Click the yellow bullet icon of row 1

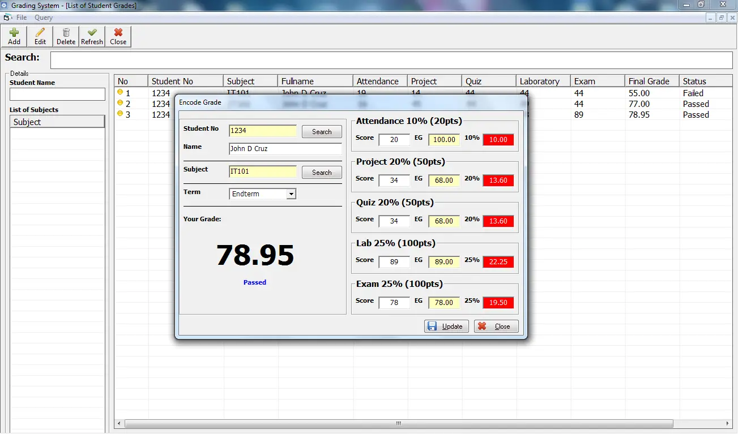coord(120,92)
